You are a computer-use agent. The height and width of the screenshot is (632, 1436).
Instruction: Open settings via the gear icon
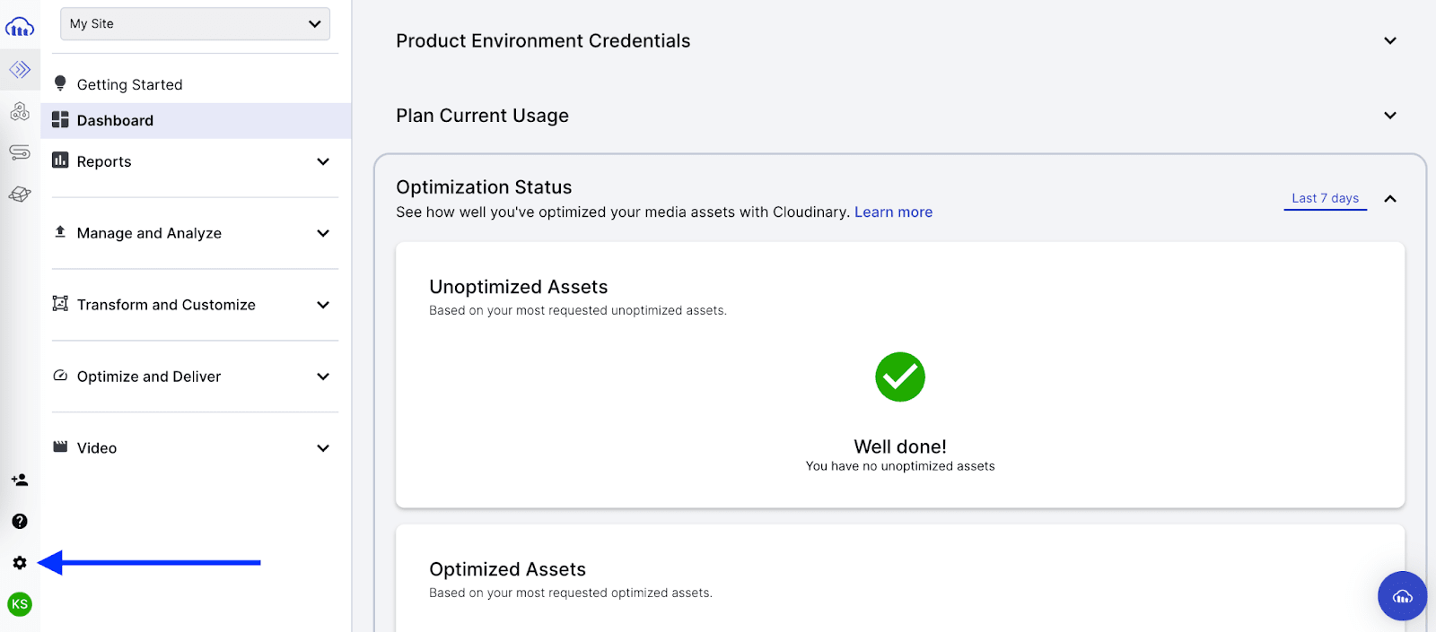[20, 563]
